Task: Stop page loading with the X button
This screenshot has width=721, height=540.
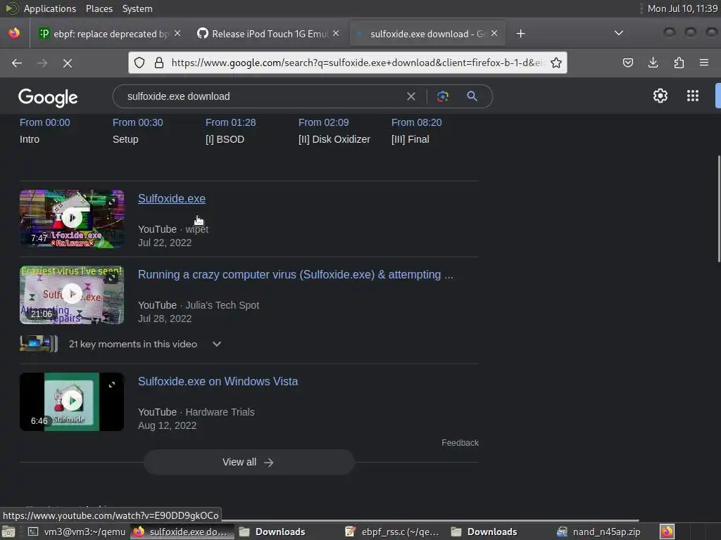Action: [x=68, y=63]
